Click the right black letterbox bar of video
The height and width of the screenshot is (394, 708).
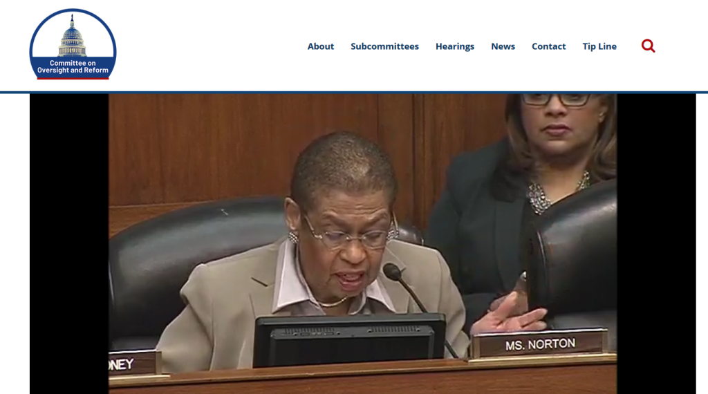pos(655,242)
